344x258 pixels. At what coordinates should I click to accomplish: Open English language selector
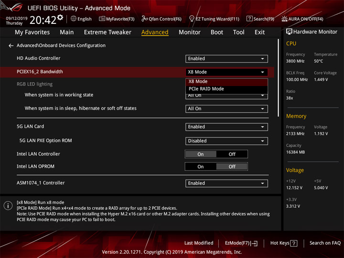(81, 19)
